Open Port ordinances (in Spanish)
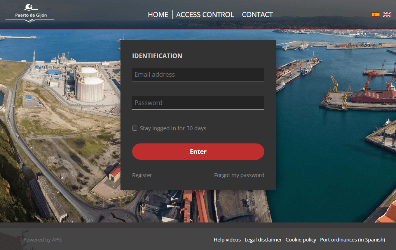Image resolution: width=396 pixels, height=250 pixels. click(352, 240)
